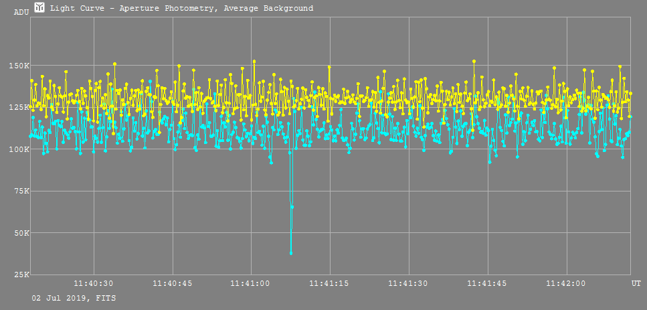Click the 125K axis value
Screen dimensions: 647x310
coord(19,107)
